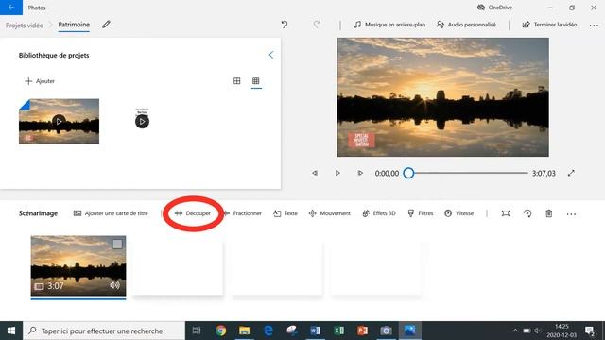Click the '3:07,03' duration text
The image size is (605, 340).
[x=544, y=174]
